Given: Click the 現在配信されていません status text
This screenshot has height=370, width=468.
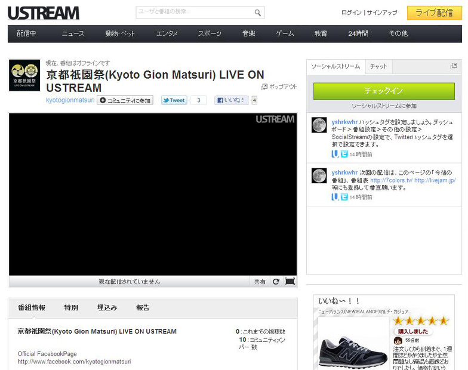Looking at the screenshot, I should (129, 282).
